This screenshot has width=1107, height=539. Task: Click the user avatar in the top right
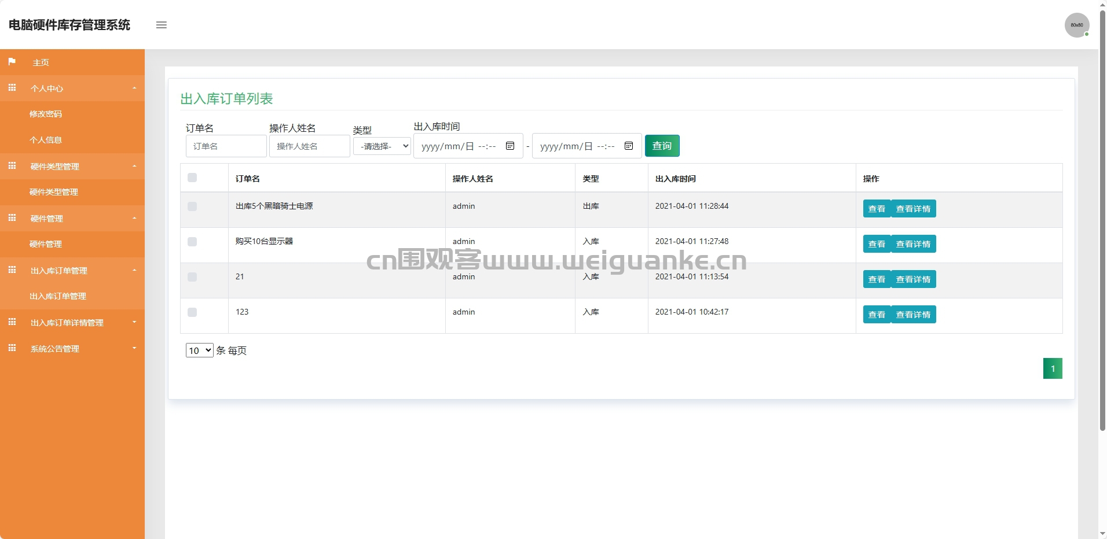pos(1077,25)
